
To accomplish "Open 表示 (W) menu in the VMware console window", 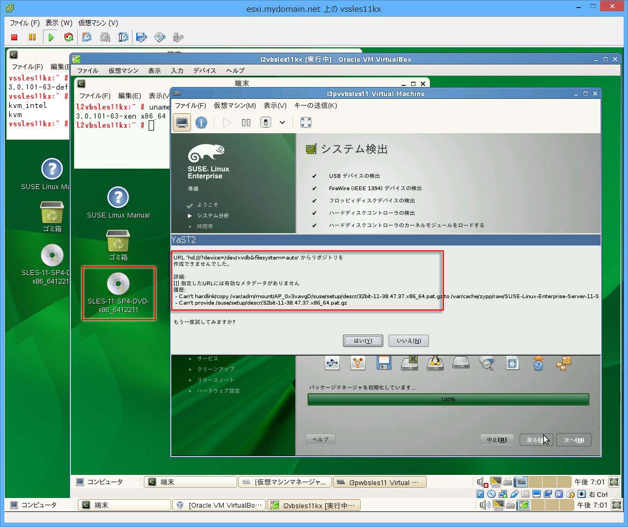I will [x=59, y=23].
